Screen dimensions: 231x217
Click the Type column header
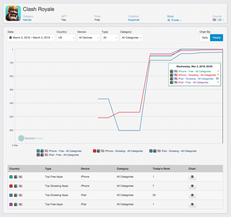pyautogui.click(x=48, y=169)
